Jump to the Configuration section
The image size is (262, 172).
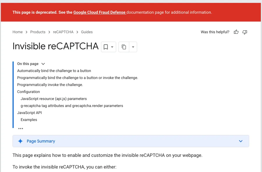29,92
